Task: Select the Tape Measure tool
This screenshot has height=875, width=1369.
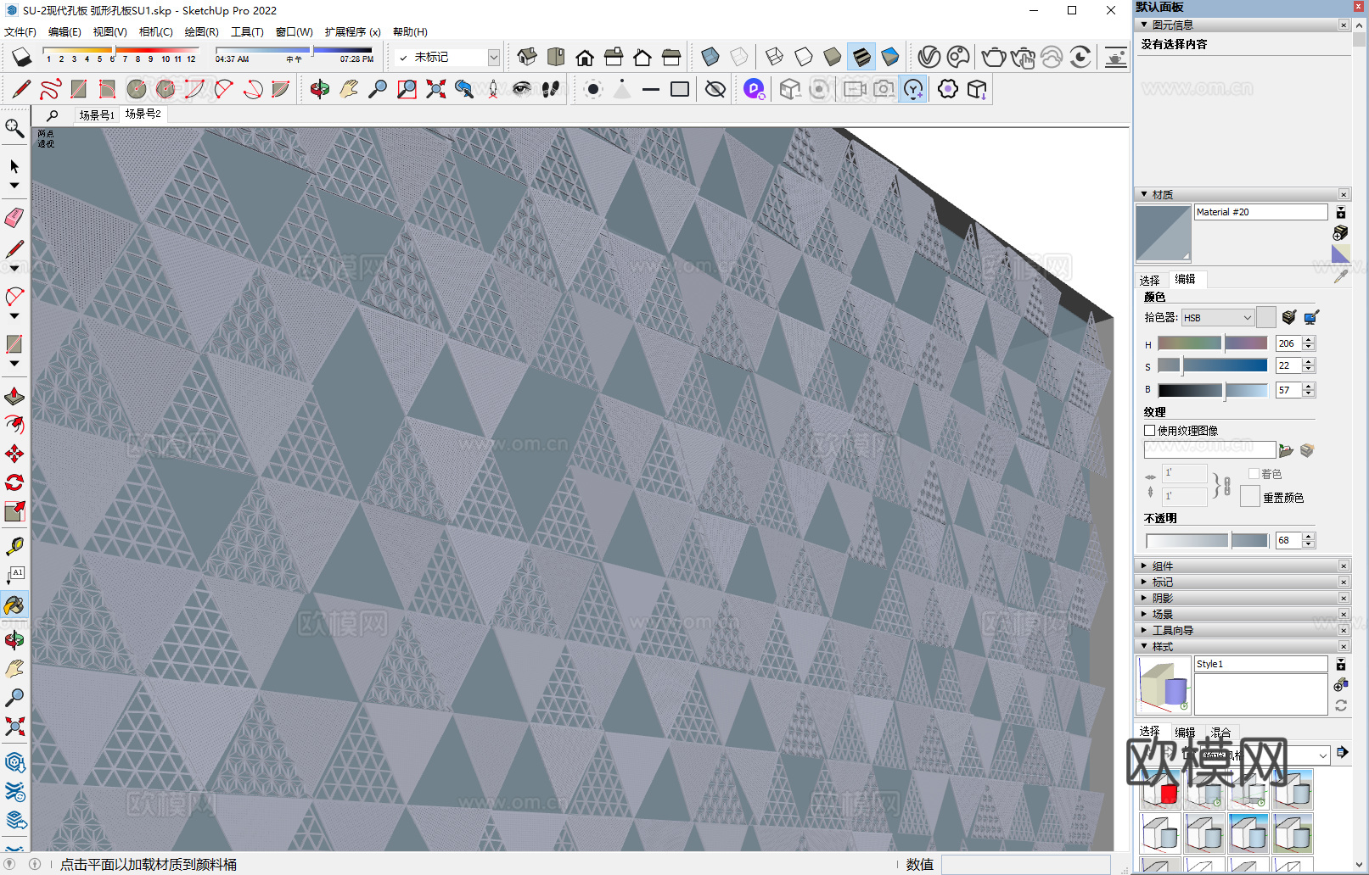Action: 14,546
